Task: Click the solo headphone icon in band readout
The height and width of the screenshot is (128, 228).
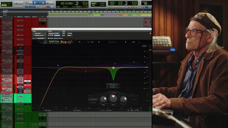Action: [x=117, y=84]
